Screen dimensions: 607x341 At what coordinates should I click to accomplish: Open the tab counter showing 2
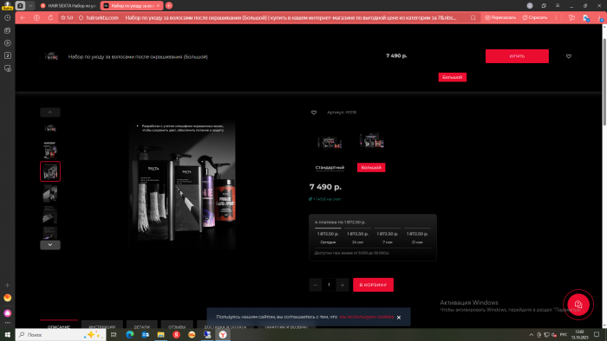pyautogui.click(x=20, y=6)
